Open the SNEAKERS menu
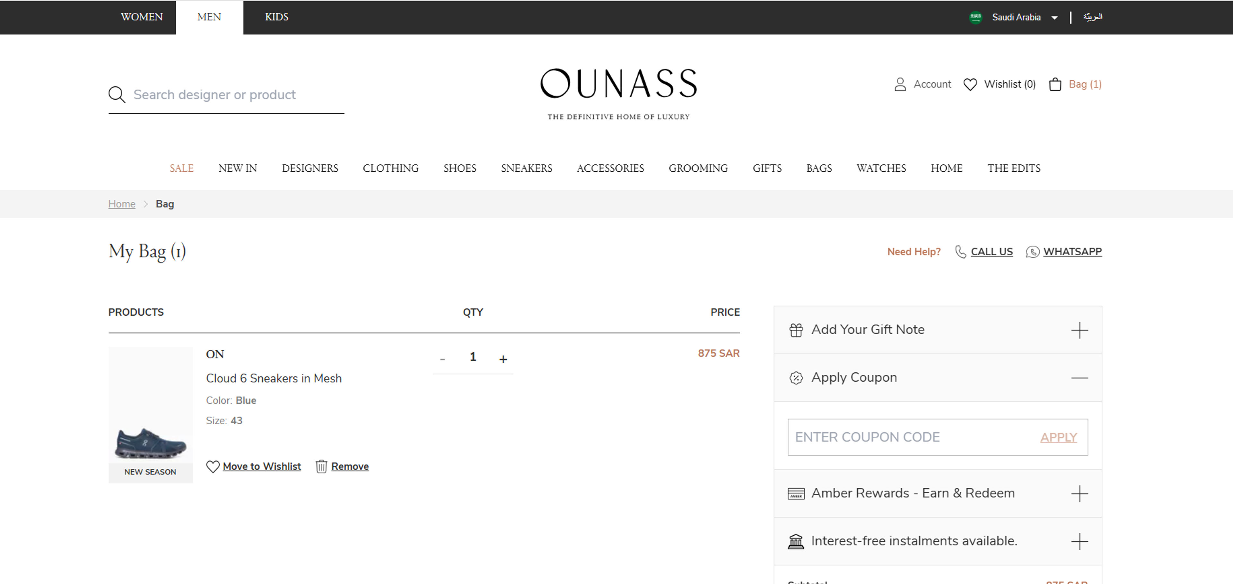The height and width of the screenshot is (584, 1233). coord(527,168)
